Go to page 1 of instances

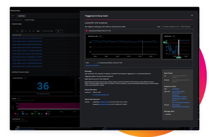pyautogui.click(x=22, y=31)
